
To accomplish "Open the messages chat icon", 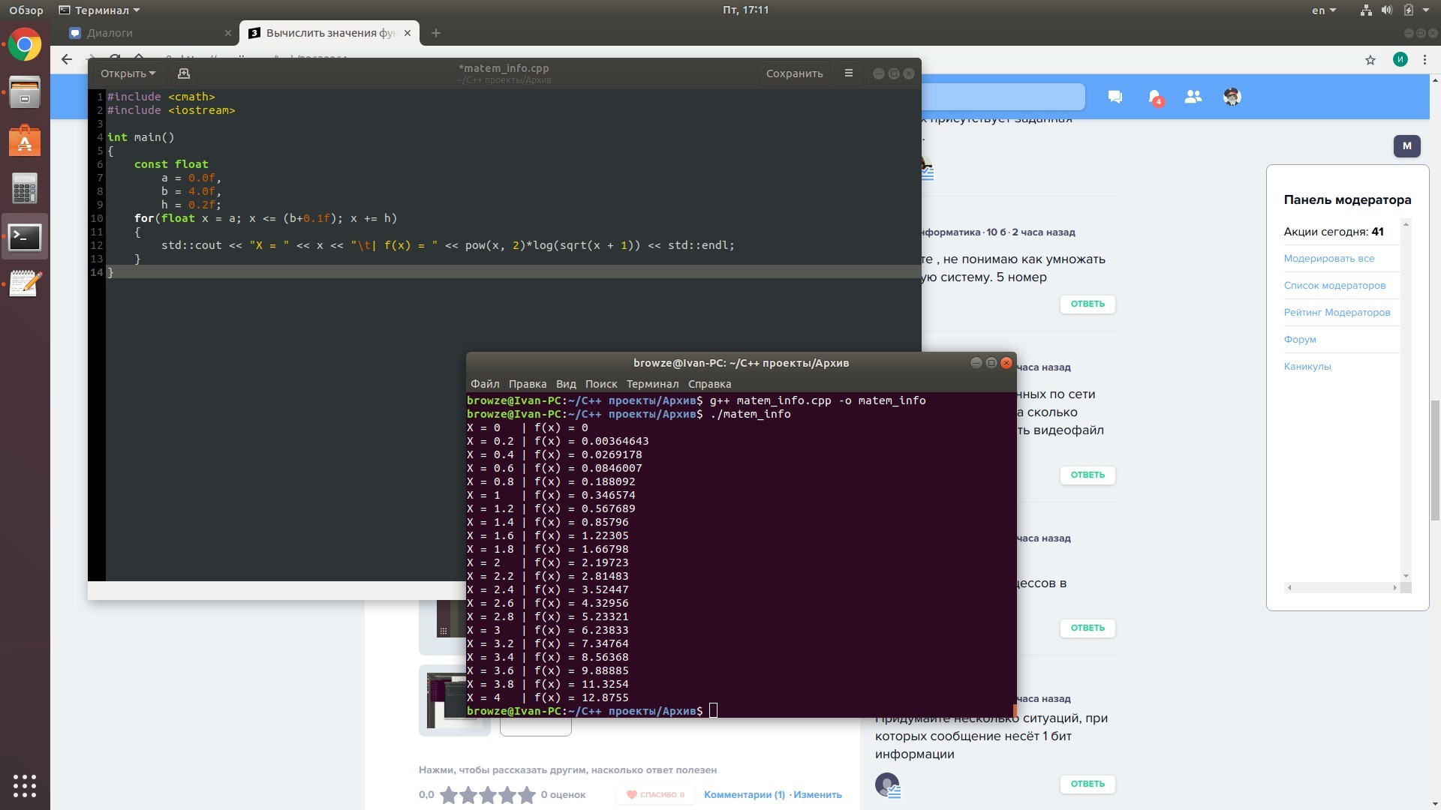I will point(1115,97).
